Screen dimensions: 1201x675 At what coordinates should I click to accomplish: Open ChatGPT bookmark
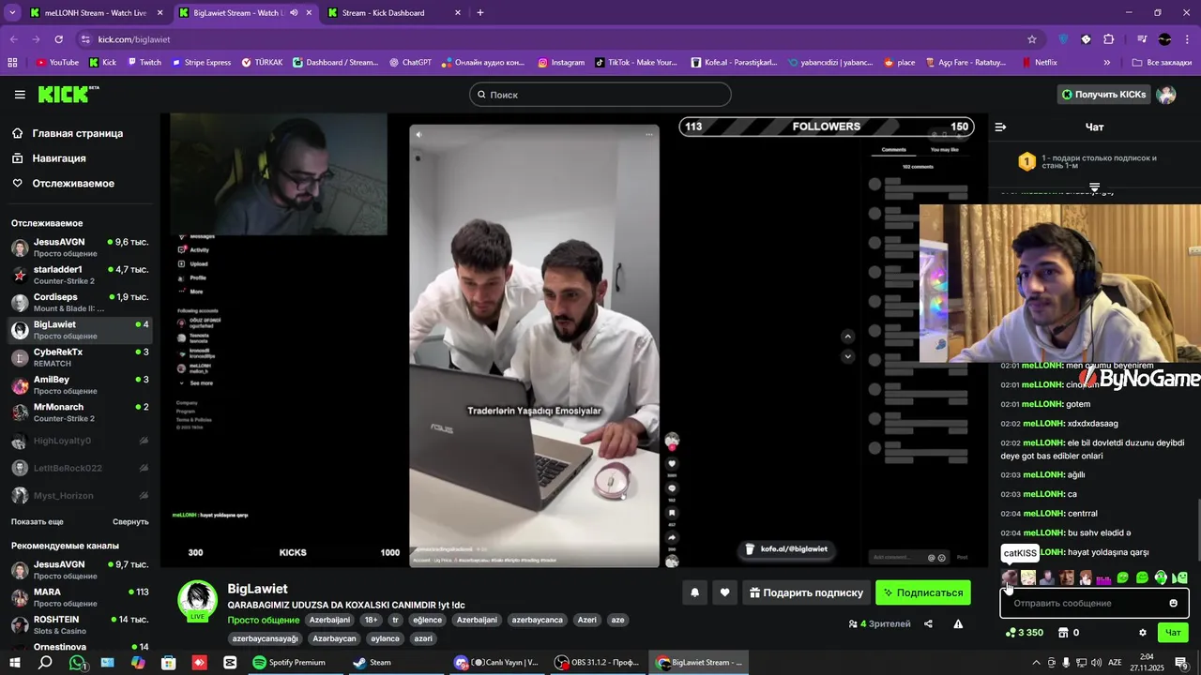pyautogui.click(x=410, y=63)
